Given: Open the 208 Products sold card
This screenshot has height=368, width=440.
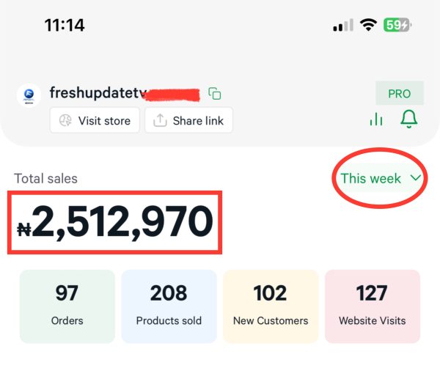Looking at the screenshot, I should 169,306.
